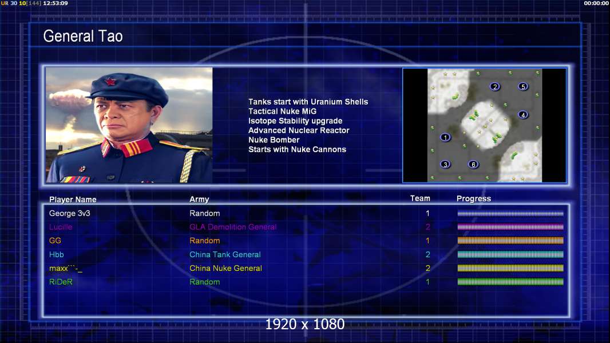
Task: Click the 12:53:09 clock at top left
Action: coord(56,3)
